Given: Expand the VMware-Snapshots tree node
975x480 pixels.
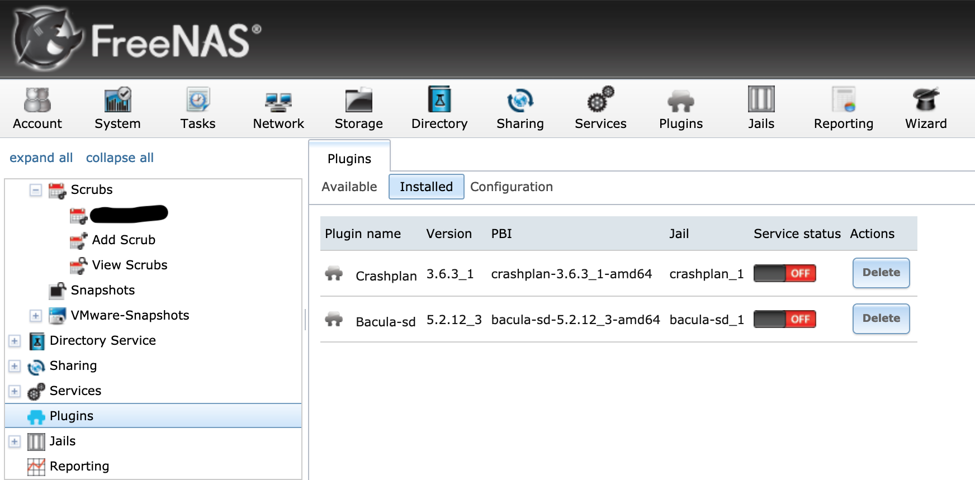Looking at the screenshot, I should click(35, 316).
